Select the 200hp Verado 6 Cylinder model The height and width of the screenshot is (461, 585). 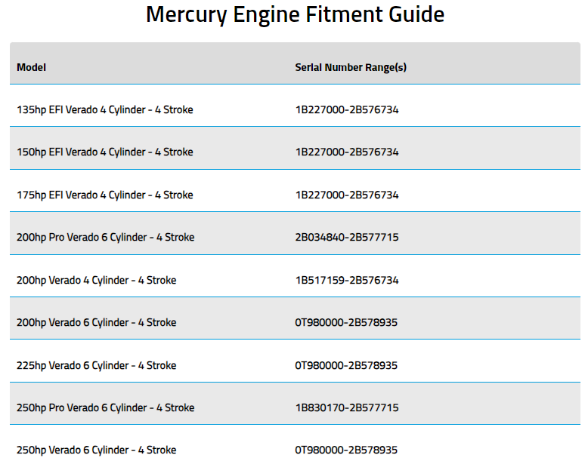pyautogui.click(x=97, y=323)
